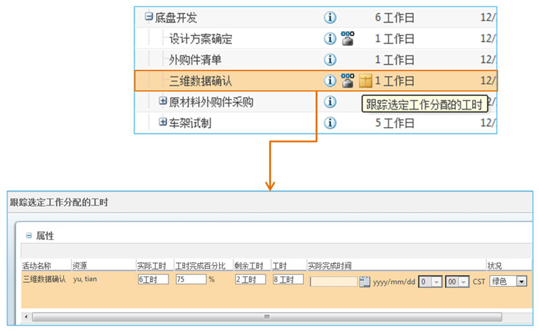Viewport: 539px width, 332px height.
Task: Select the 车架试制 row label
Action: (190, 123)
